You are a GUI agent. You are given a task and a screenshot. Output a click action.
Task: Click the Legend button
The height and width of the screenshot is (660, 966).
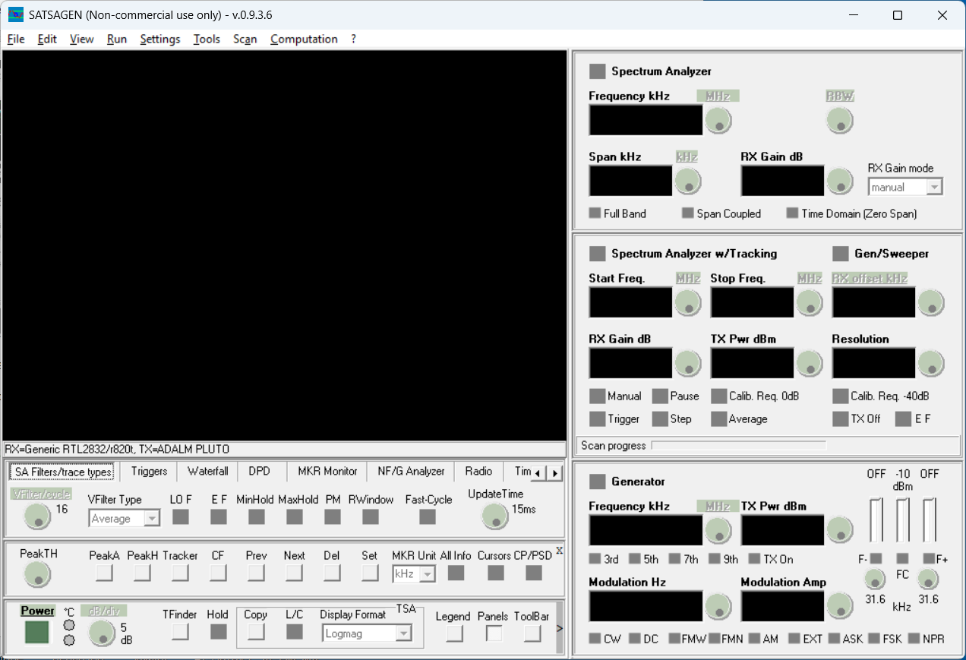(454, 633)
